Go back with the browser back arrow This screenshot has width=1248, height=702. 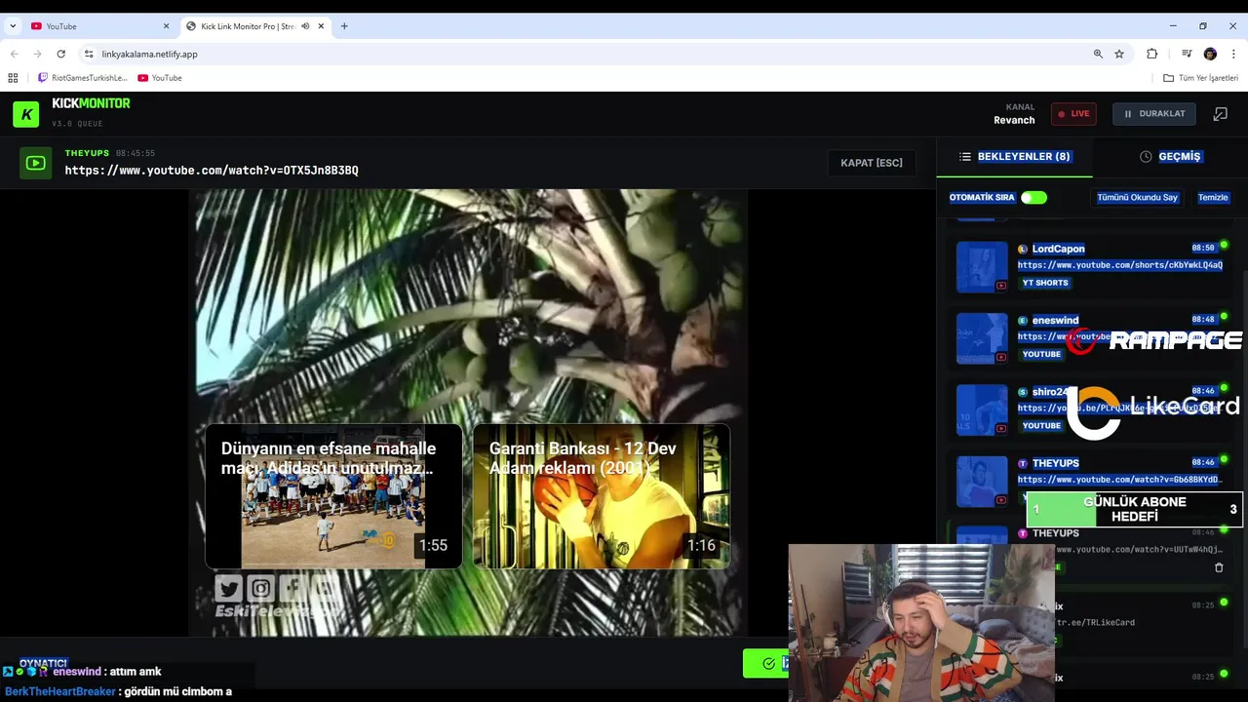coord(14,54)
